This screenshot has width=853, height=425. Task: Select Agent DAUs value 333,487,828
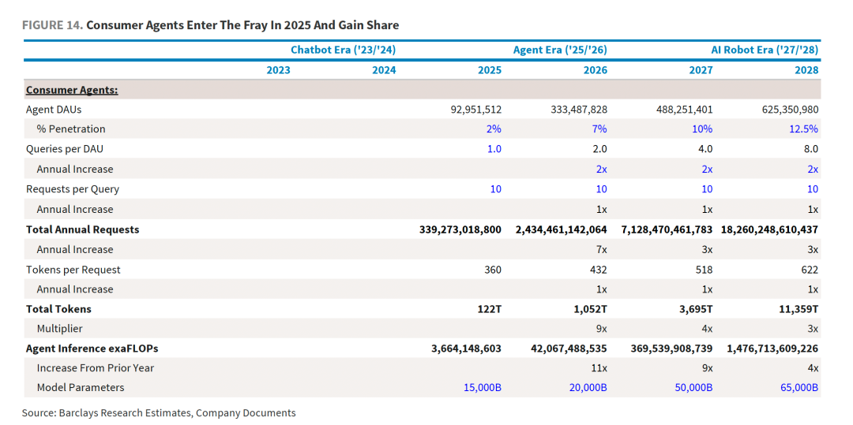coord(577,110)
